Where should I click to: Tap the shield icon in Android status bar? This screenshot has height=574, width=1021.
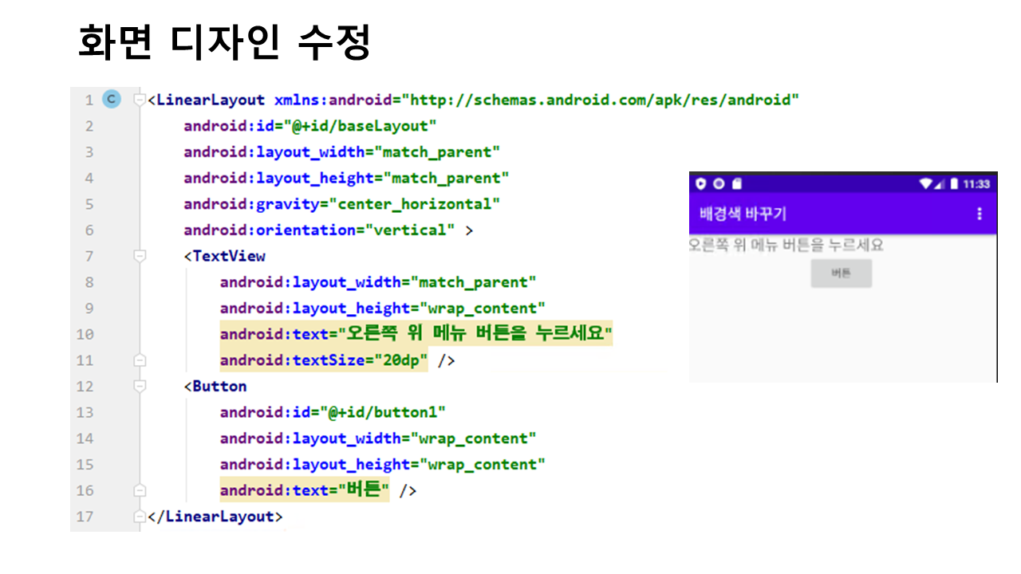(701, 184)
